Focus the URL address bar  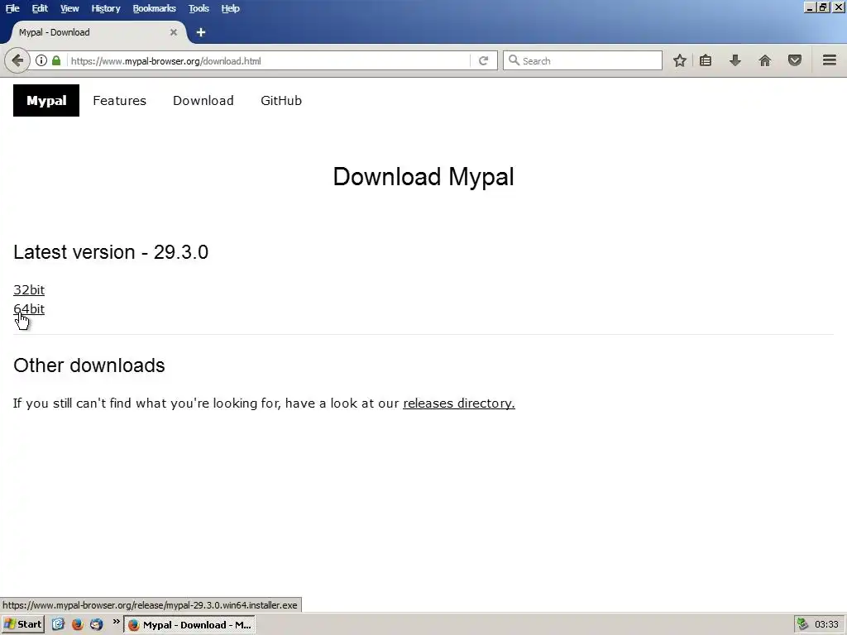(x=268, y=60)
